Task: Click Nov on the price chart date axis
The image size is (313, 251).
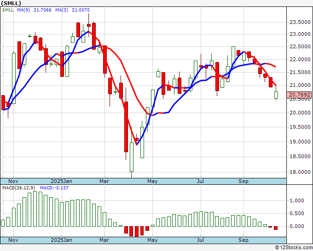Action: (x=13, y=181)
